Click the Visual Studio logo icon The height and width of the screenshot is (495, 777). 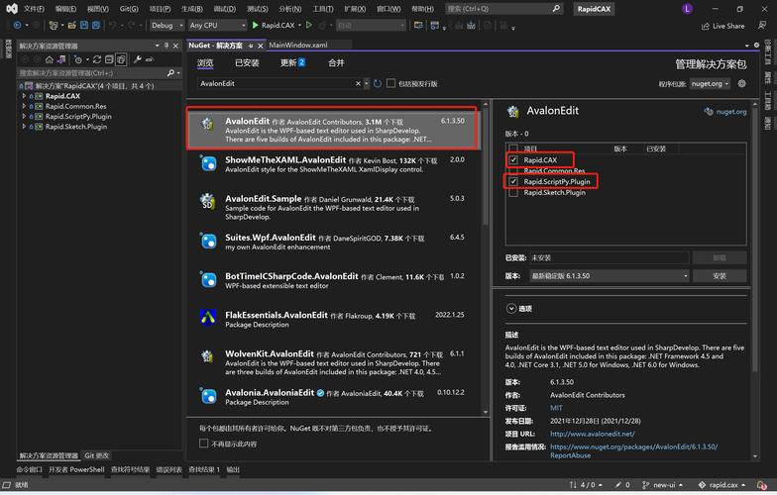(12, 8)
